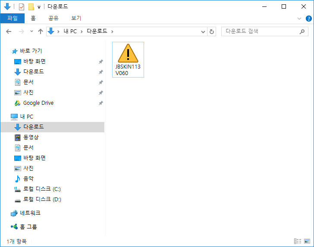Click the 네트워크 network icon
314x247 pixels.
tap(14, 213)
